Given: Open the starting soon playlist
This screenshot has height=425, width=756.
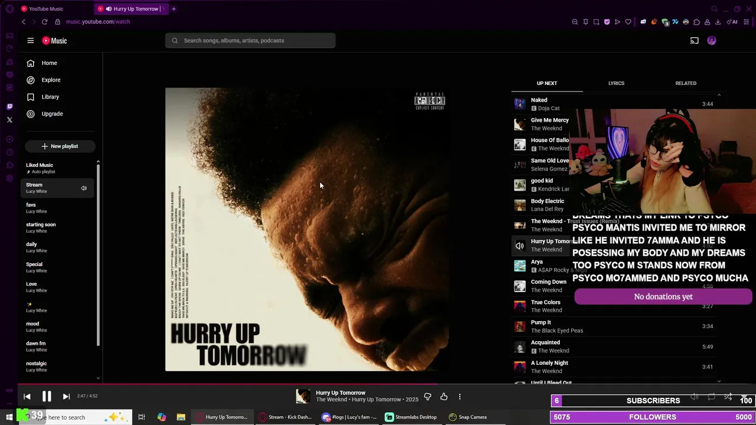Looking at the screenshot, I should click(x=58, y=227).
